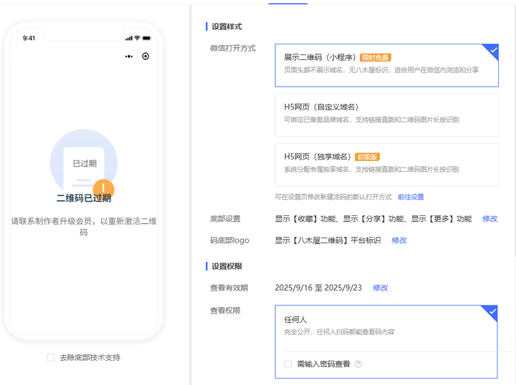Click the 9:41 time in phone preview
Viewport: 516px width, 385px height.
[x=29, y=38]
